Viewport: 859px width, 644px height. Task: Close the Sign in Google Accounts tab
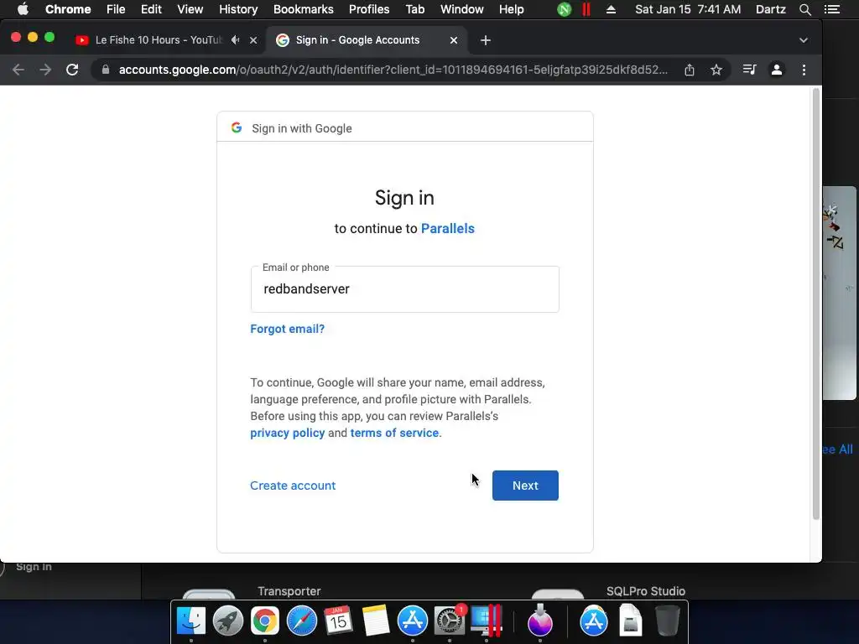tap(454, 40)
